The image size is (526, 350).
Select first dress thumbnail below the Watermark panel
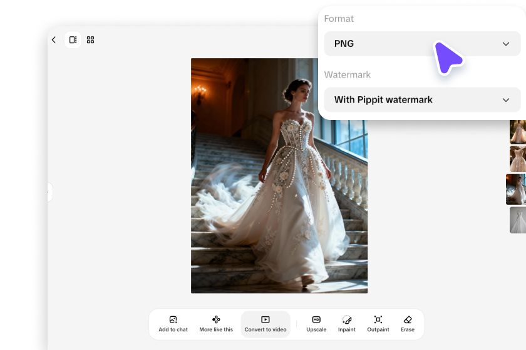(518, 132)
